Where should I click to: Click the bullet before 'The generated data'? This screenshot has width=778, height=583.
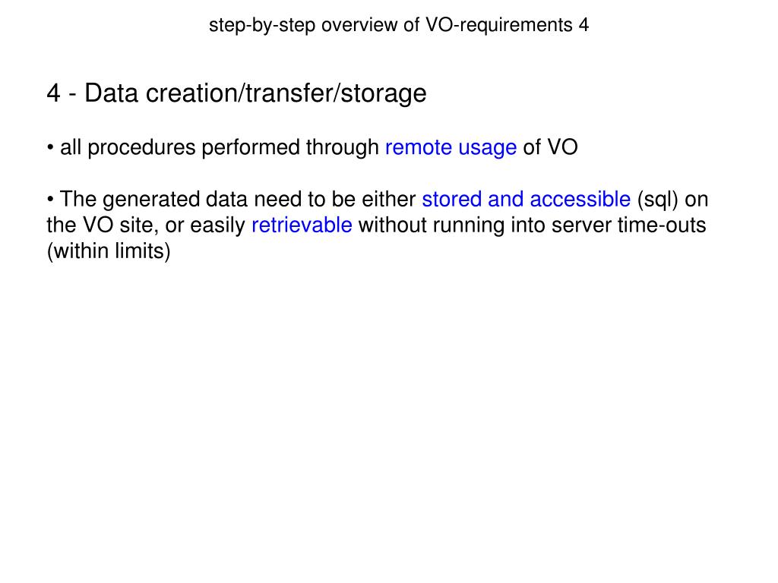50,200
